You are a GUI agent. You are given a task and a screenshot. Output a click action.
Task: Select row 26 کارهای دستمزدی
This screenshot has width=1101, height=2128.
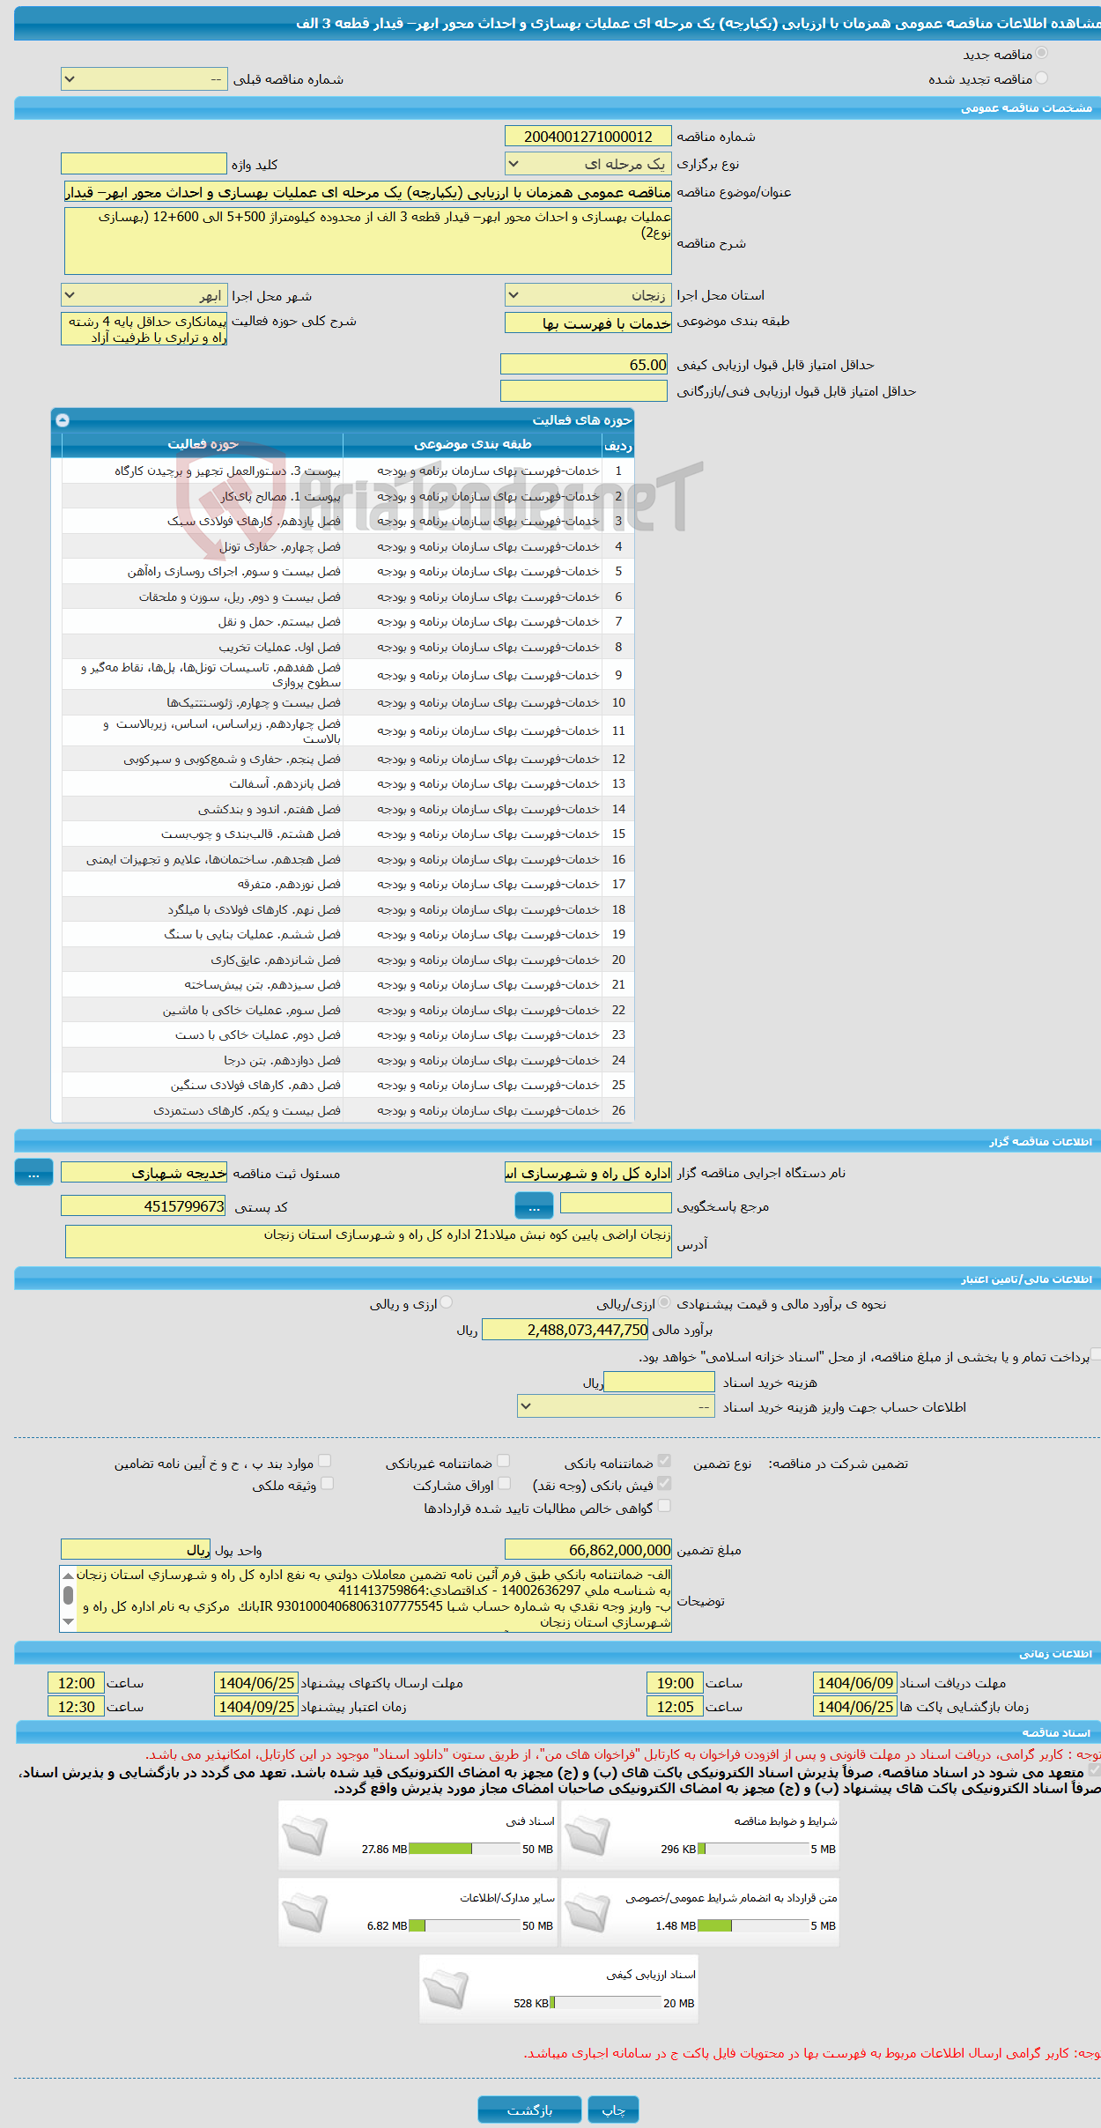pos(348,1110)
